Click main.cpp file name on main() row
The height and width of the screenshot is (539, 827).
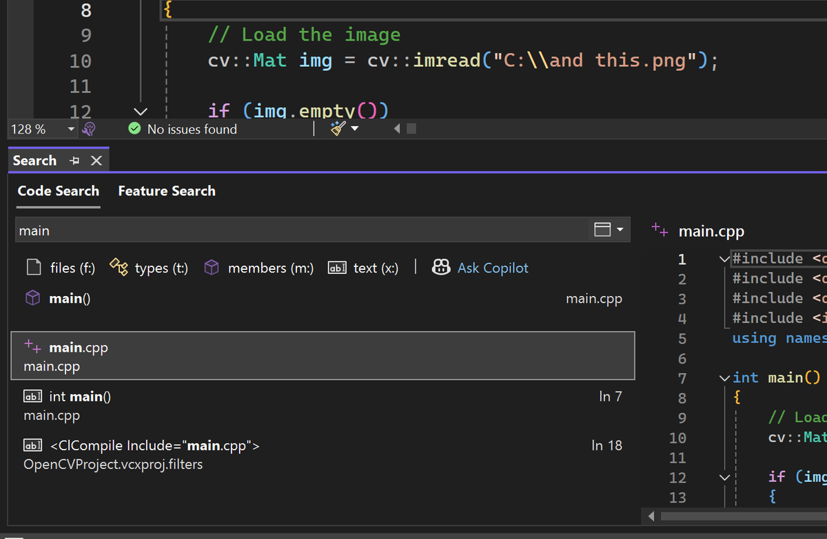[x=593, y=299]
